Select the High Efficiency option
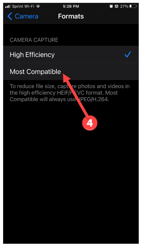 [x=71, y=54]
